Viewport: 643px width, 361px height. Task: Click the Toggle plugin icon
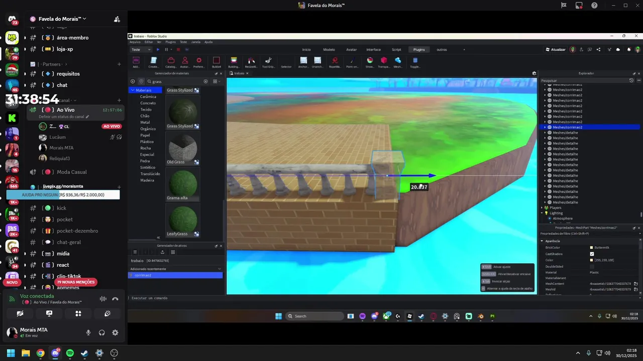(415, 62)
